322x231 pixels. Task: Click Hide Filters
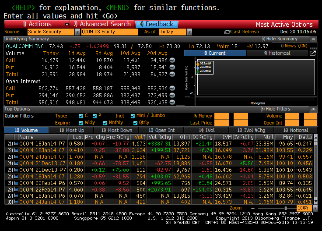276,109
